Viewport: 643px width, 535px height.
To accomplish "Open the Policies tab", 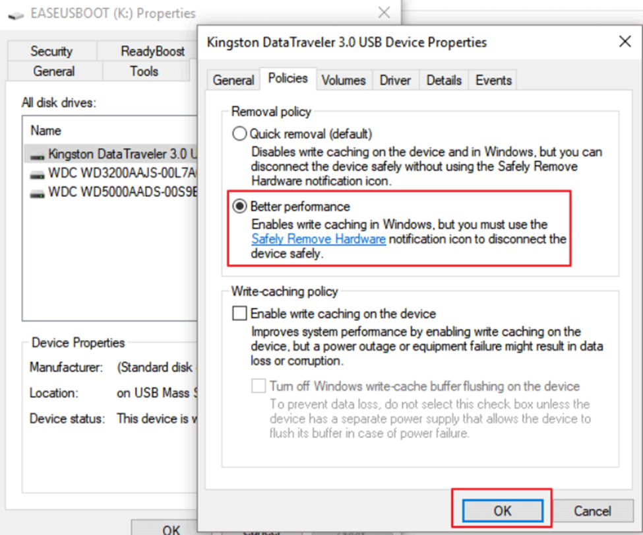I will click(288, 78).
